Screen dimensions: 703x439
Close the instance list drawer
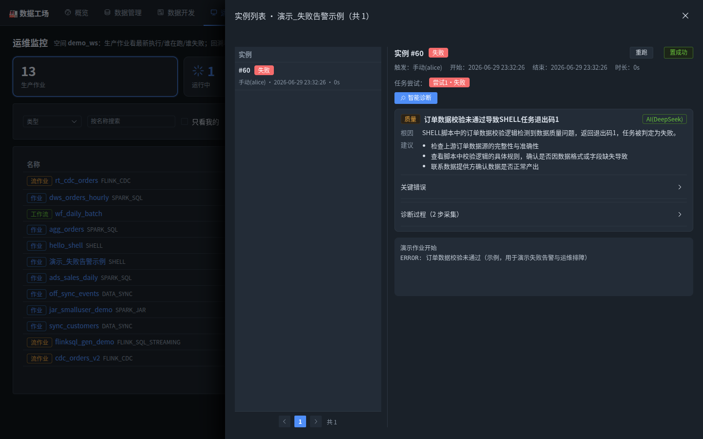[x=685, y=16]
